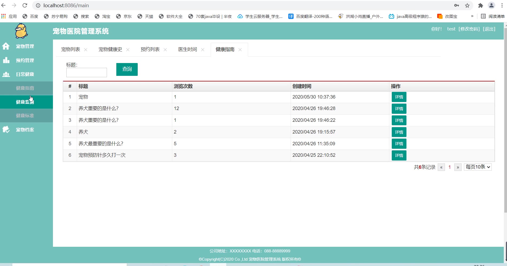This screenshot has width=507, height=266.
Task: Bookmark this page with star icon
Action: click(467, 5)
